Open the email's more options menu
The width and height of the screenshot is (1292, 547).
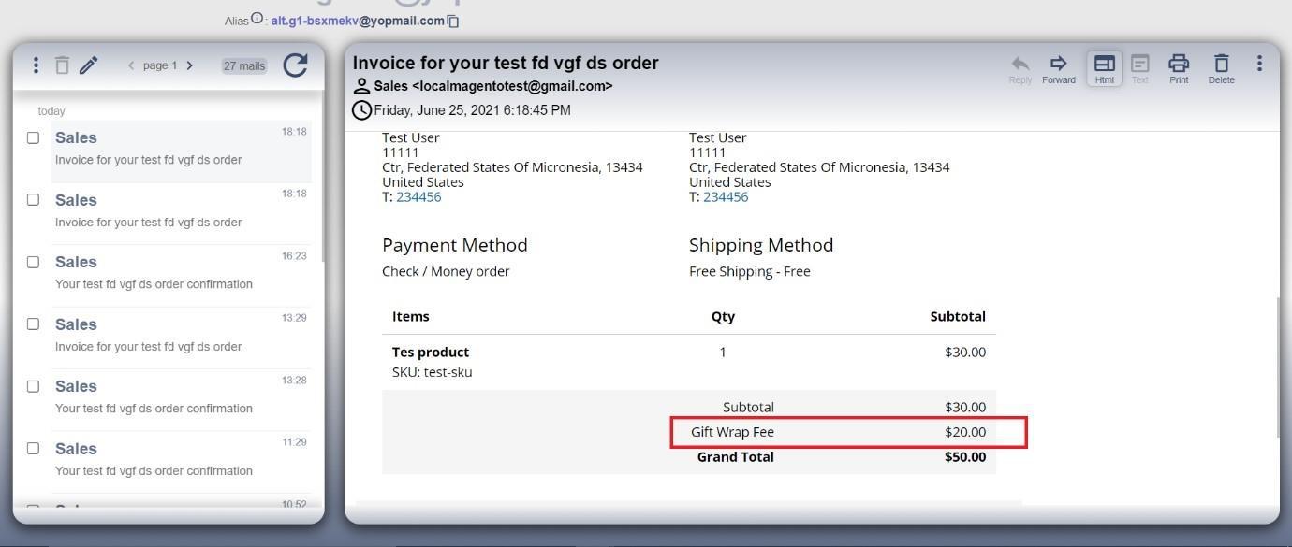click(x=1259, y=63)
